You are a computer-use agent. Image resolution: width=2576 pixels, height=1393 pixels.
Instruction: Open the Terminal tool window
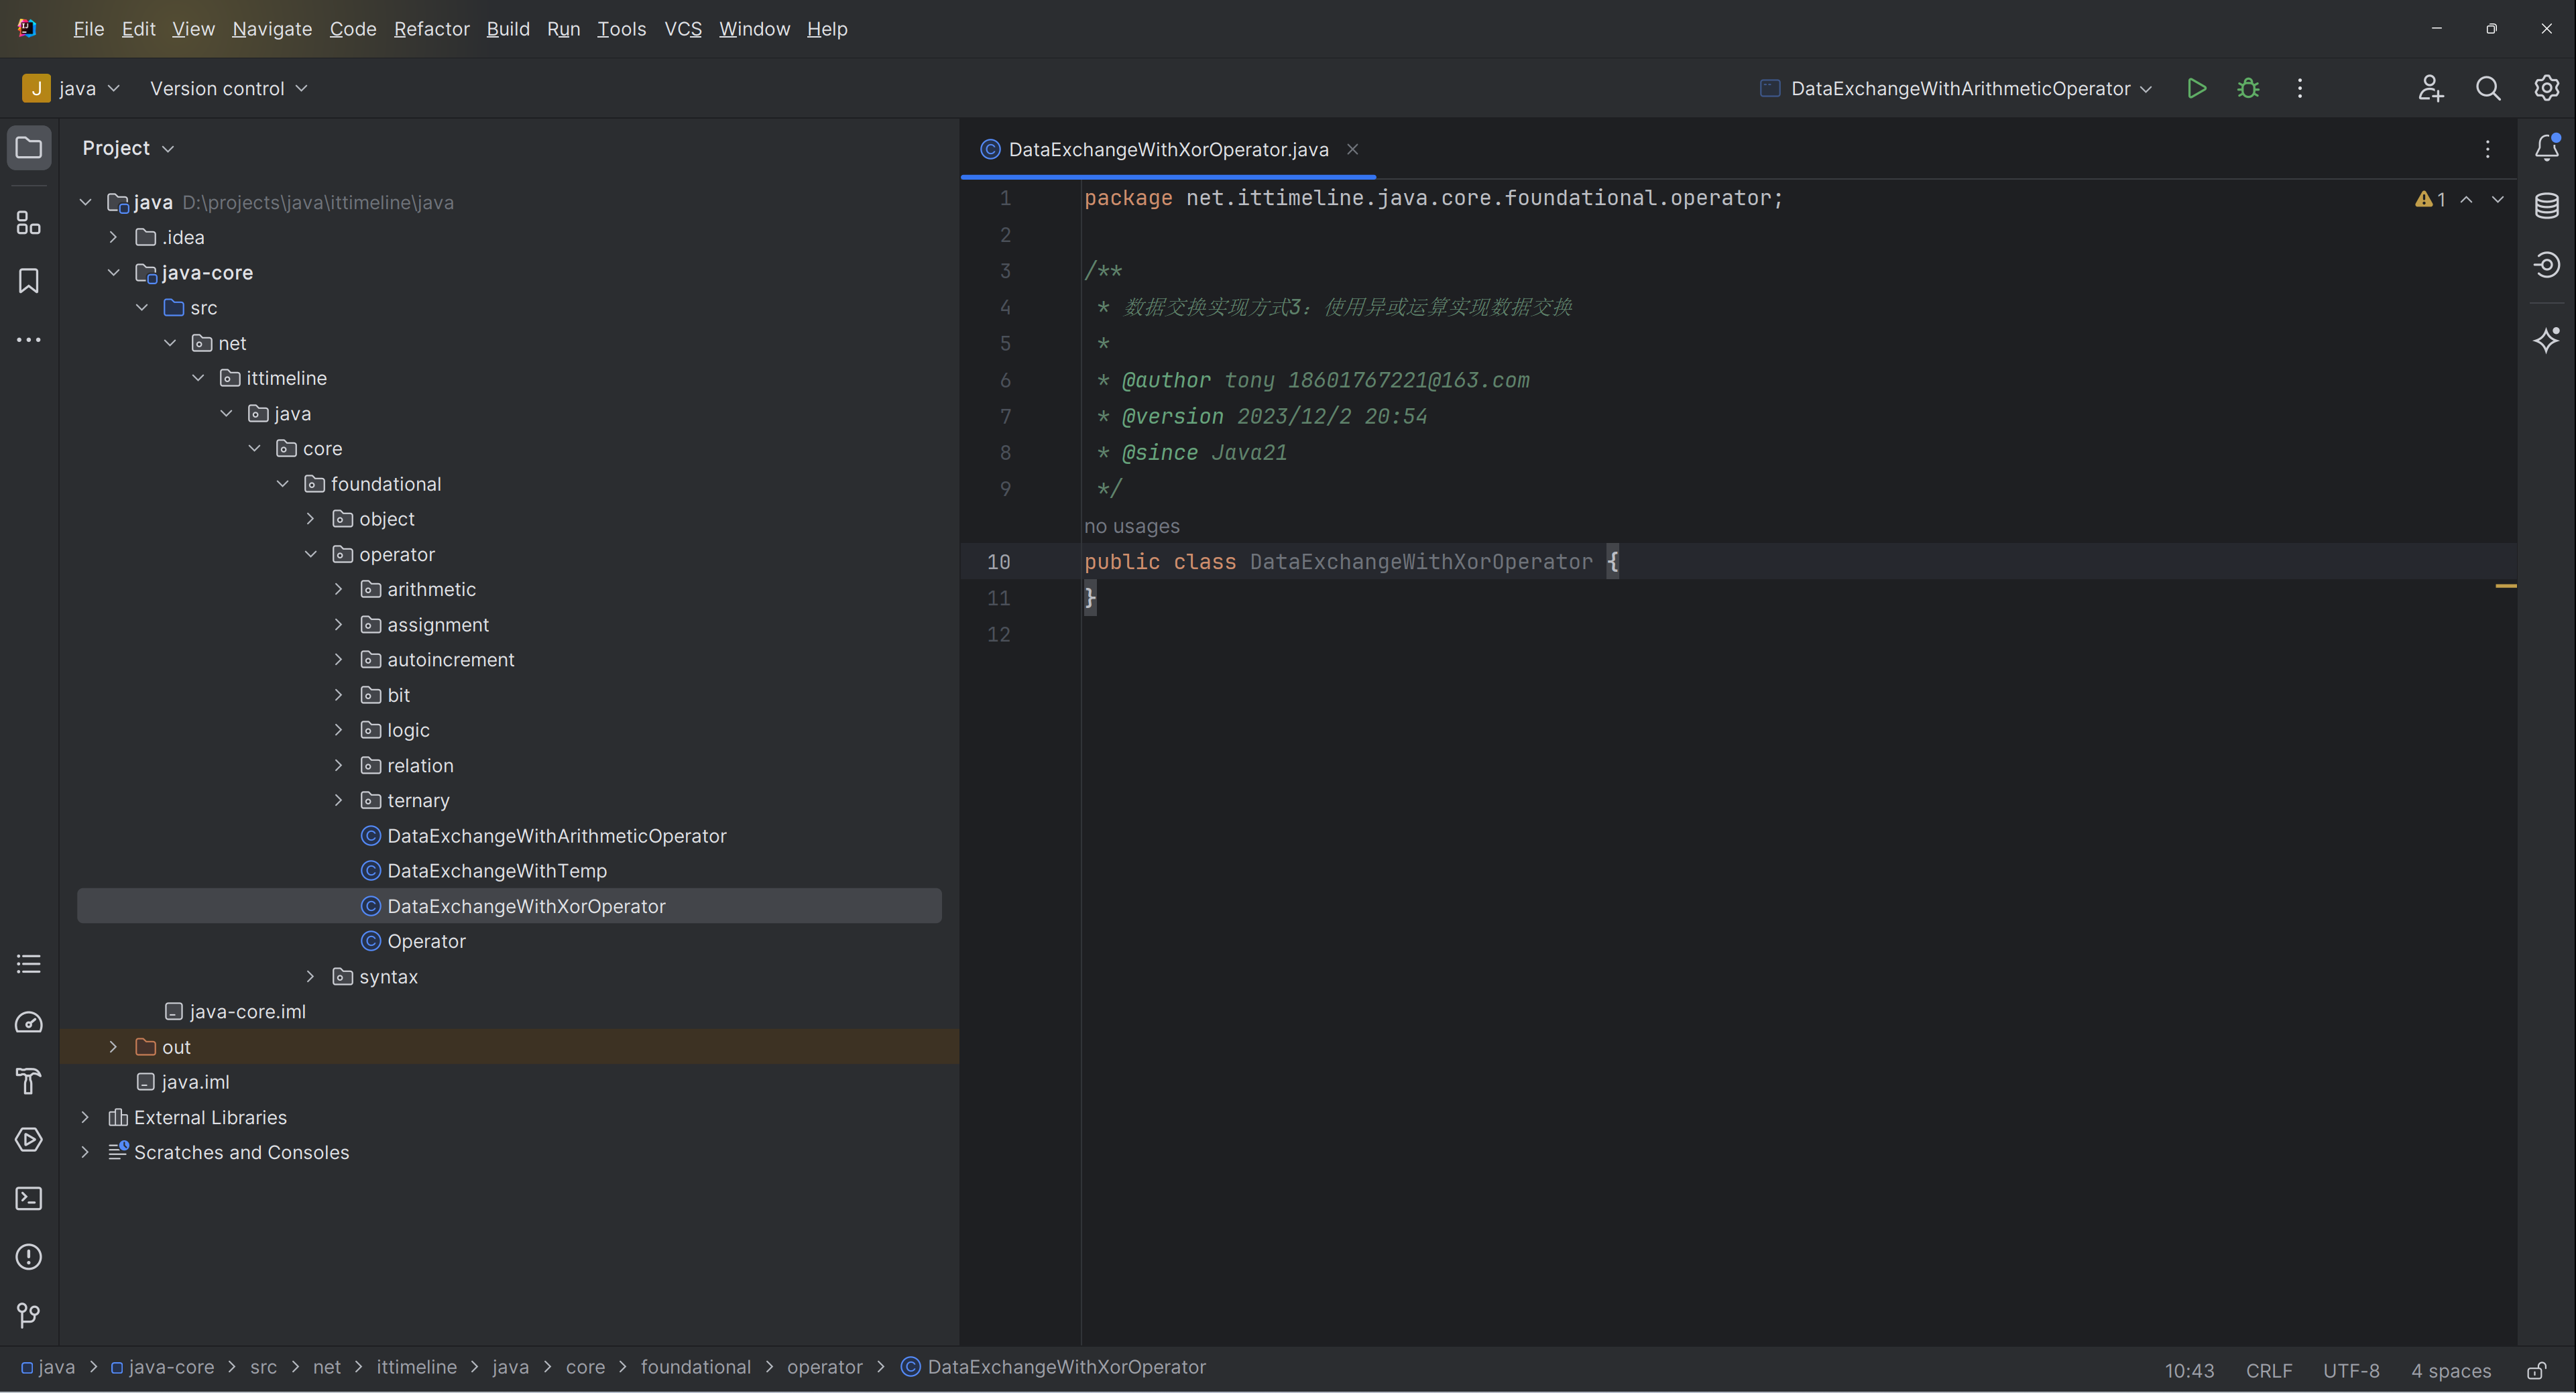[29, 1198]
